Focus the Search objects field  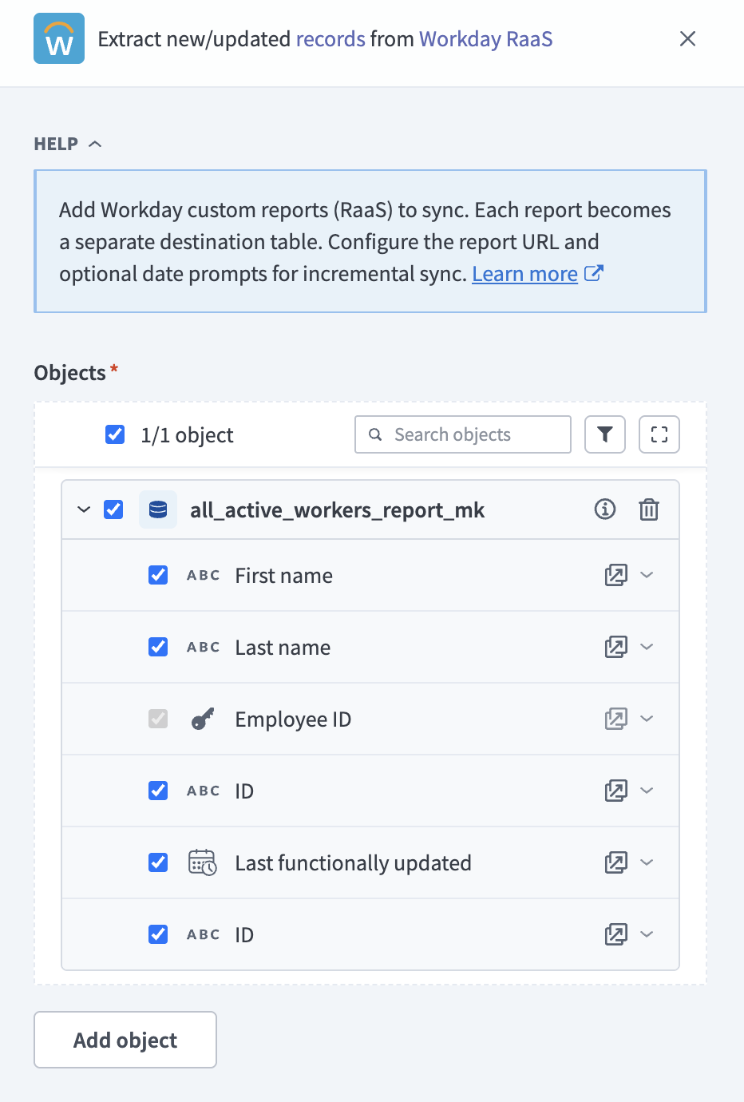tap(463, 434)
